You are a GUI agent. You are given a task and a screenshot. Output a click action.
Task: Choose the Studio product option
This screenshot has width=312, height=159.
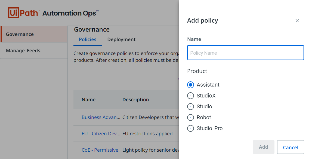tap(190, 107)
